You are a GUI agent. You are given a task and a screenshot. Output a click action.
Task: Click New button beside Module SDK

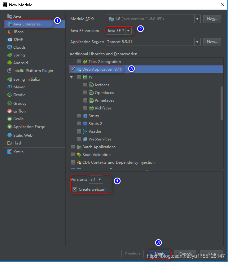[212, 19]
